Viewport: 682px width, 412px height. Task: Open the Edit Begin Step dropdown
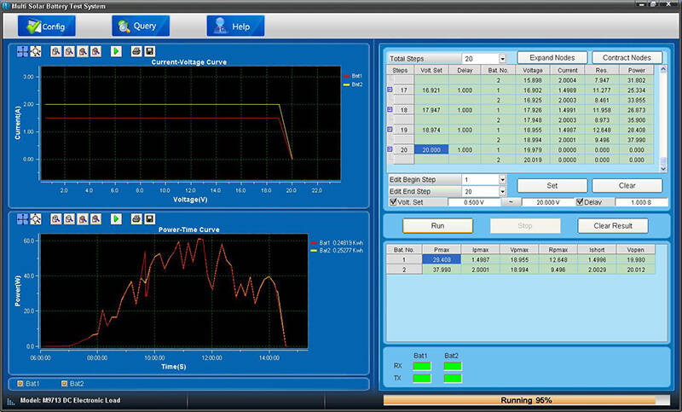click(502, 180)
